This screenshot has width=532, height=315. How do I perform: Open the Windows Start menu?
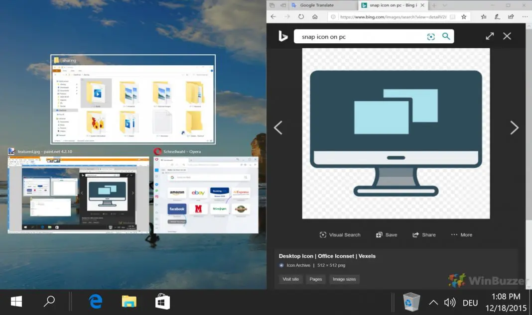pyautogui.click(x=16, y=302)
